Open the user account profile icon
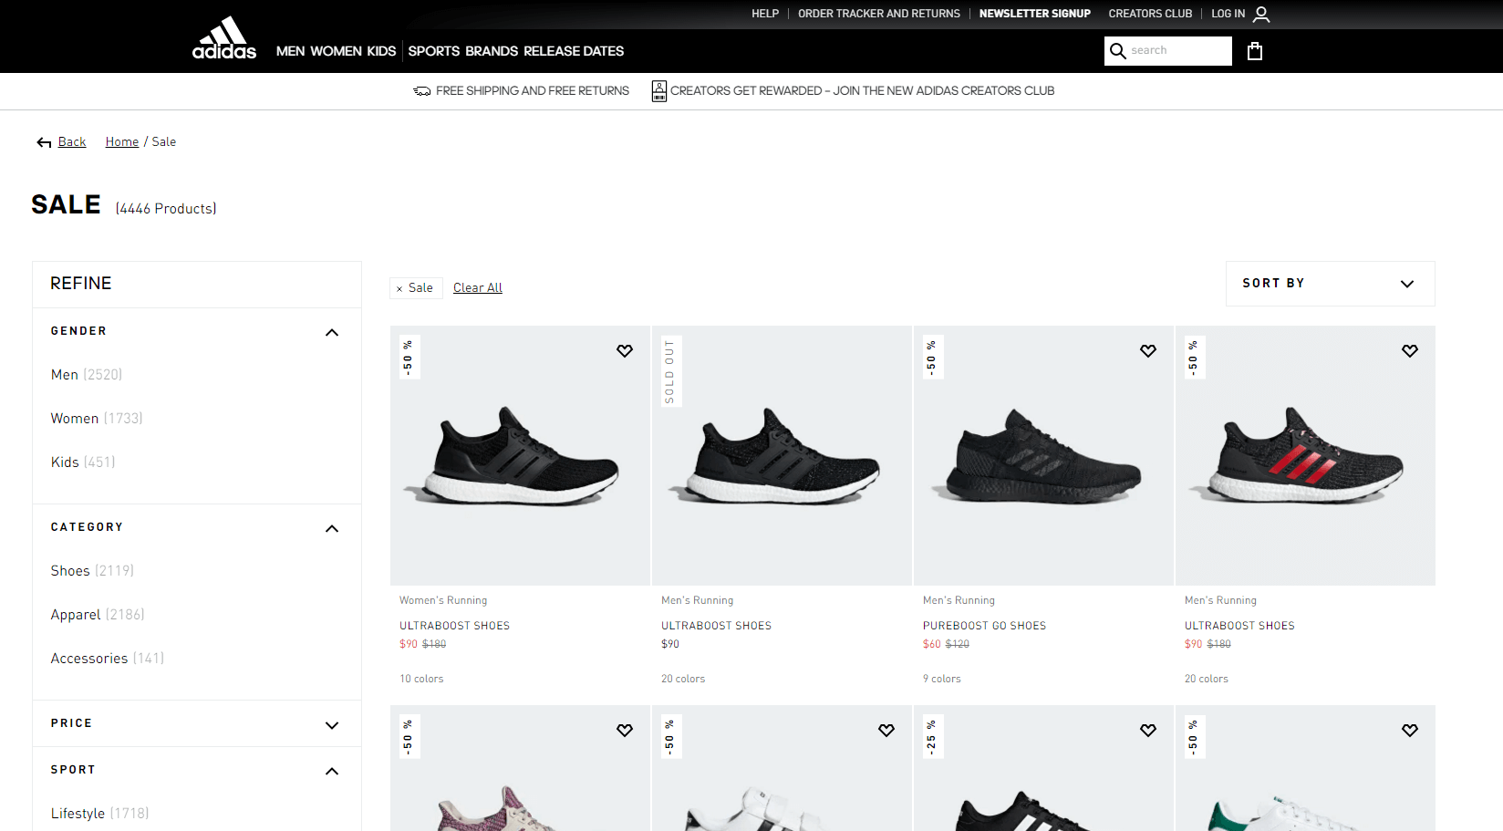The image size is (1503, 831). (1261, 14)
